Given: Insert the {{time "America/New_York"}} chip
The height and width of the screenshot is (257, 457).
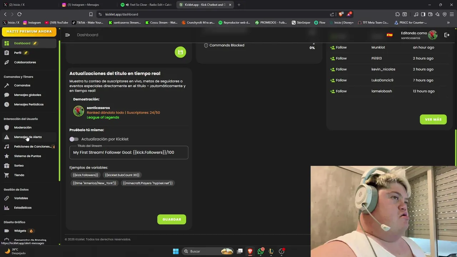Looking at the screenshot, I should point(95,183).
